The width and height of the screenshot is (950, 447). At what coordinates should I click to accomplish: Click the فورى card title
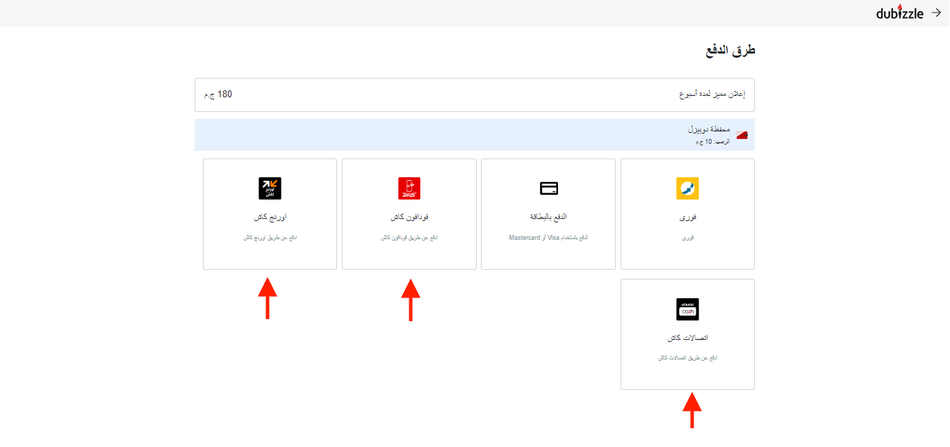click(x=687, y=217)
